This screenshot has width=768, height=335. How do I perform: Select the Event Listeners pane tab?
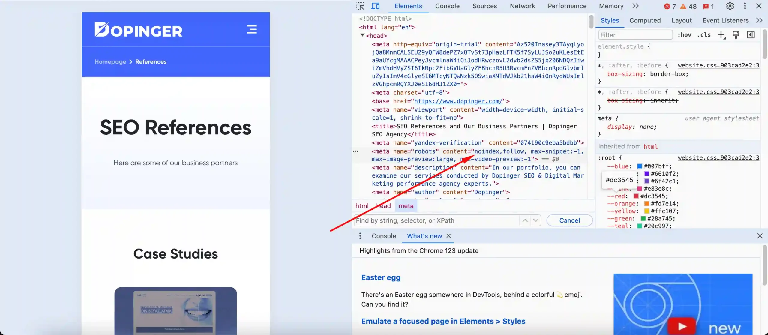point(725,20)
